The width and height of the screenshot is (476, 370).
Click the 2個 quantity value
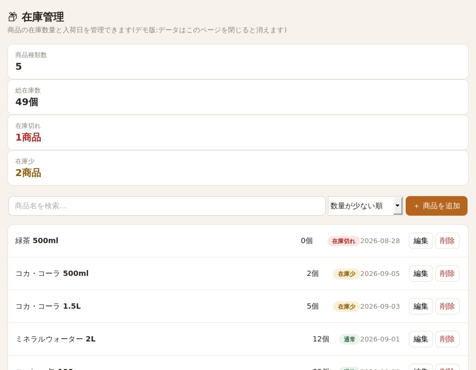tap(313, 274)
